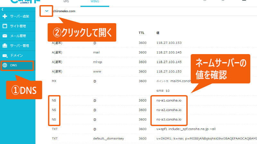Click the v=DKIM1 TXT record value
This screenshot has width=257, height=144.
tap(207, 139)
